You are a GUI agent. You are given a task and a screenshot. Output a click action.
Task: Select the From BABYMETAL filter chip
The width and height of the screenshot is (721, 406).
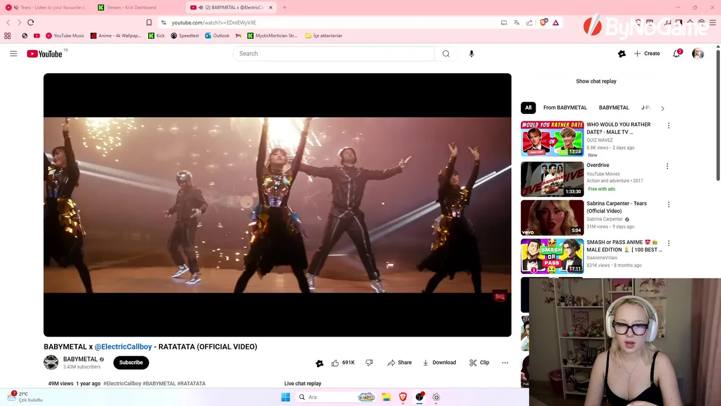click(x=565, y=108)
